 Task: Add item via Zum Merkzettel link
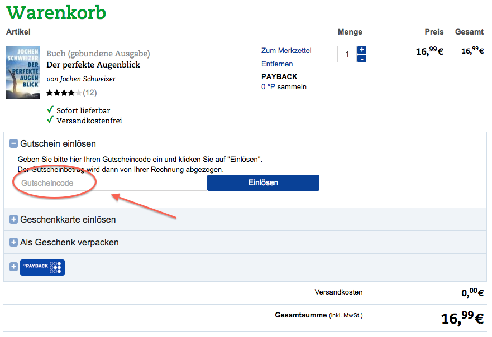[286, 51]
